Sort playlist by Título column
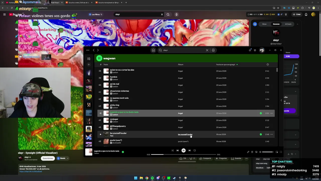 (x=106, y=65)
